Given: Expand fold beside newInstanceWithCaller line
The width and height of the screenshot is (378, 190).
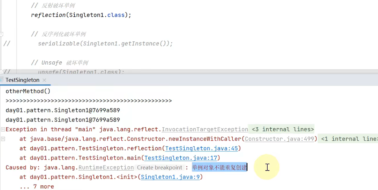Looking at the screenshot, I should (3, 139).
